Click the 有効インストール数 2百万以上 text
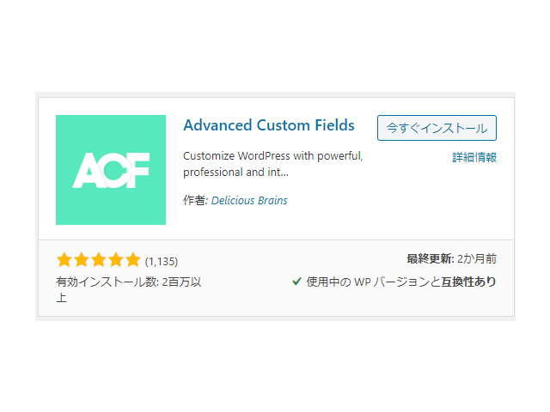The height and width of the screenshot is (412, 550). coord(128,290)
